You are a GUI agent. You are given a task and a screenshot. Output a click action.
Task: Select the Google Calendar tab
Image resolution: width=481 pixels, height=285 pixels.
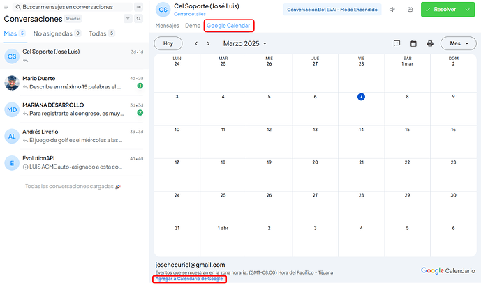(228, 26)
